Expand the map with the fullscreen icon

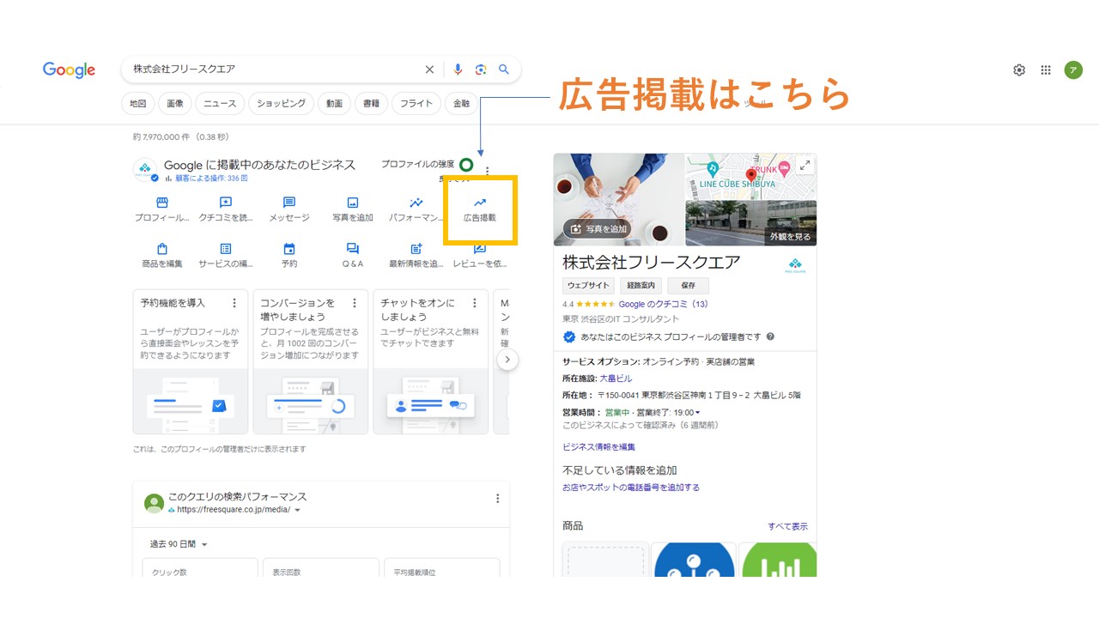coord(805,167)
